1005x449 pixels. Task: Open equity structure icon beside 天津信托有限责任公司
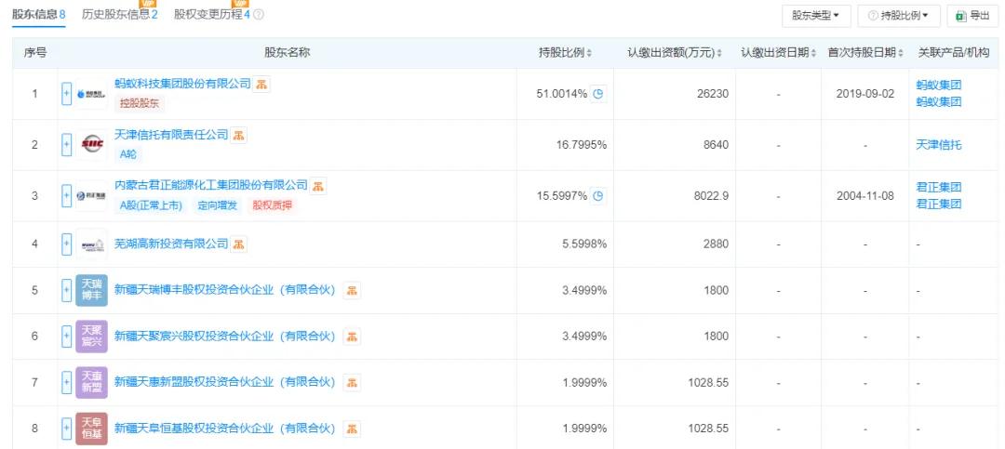click(238, 135)
